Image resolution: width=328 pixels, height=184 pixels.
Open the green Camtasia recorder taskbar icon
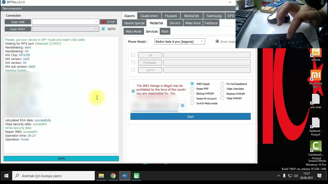137,176
